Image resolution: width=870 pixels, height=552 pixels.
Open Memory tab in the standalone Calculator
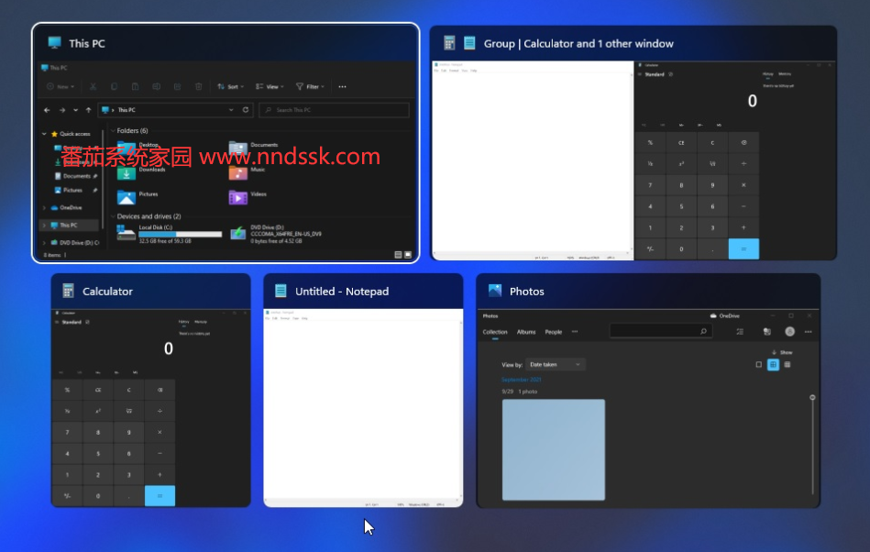(x=201, y=322)
